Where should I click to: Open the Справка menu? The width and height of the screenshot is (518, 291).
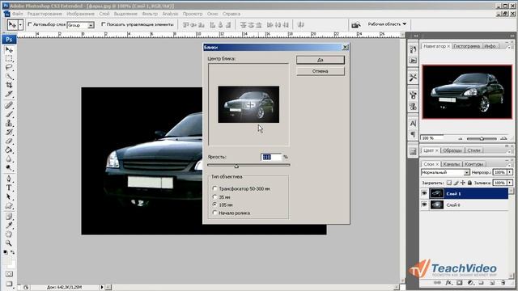coord(231,14)
